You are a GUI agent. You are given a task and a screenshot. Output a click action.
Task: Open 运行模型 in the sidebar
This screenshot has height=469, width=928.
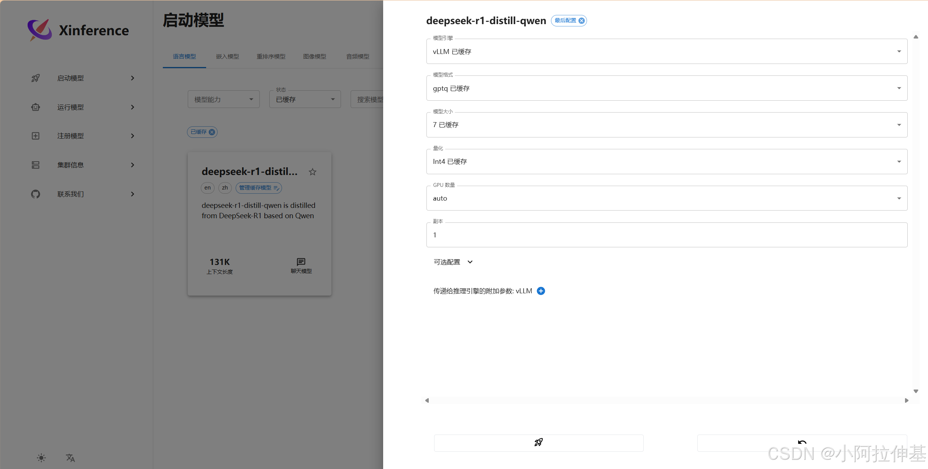(71, 107)
